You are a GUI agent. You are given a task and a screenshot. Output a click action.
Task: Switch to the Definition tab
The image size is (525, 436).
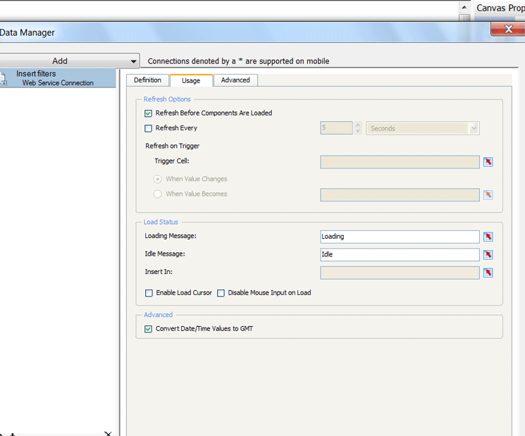(147, 80)
